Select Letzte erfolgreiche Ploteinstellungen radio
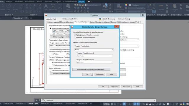The width and height of the screenshot is (189, 106). coord(50,34)
